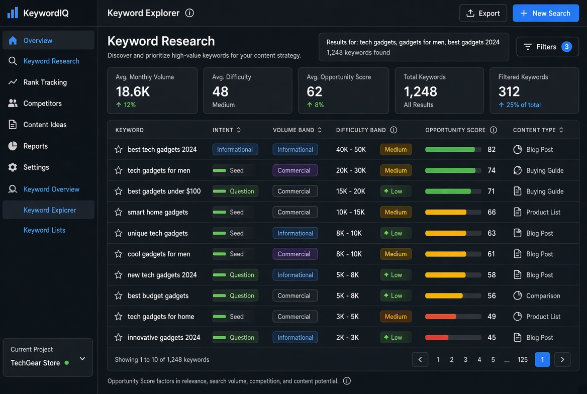Click Blog Post icon for unique tech gadgets

pos(517,233)
